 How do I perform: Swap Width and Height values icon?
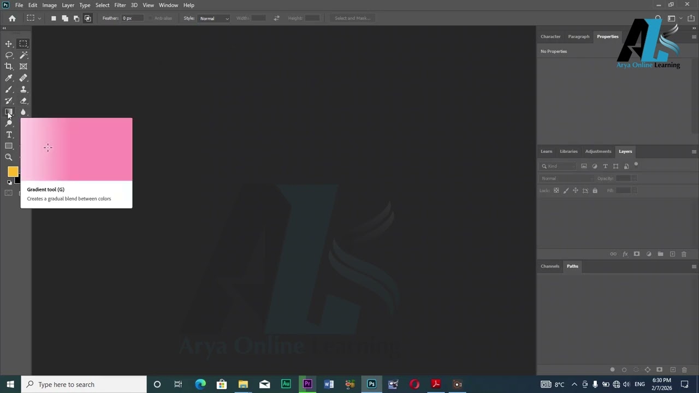(276, 18)
